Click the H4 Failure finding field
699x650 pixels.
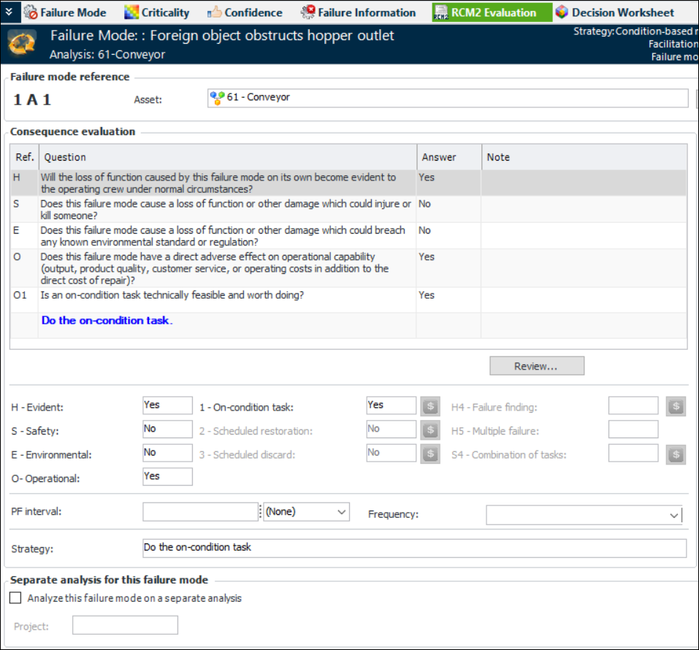pos(633,405)
